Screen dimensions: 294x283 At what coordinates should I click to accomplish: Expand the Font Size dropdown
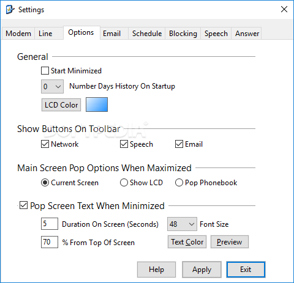182,224
